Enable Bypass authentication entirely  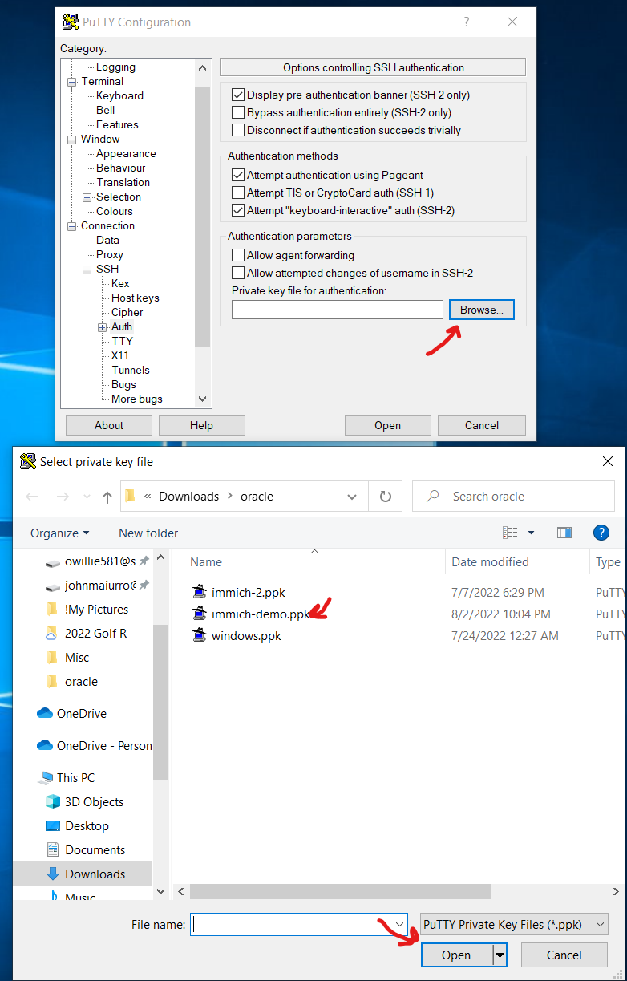coord(238,112)
